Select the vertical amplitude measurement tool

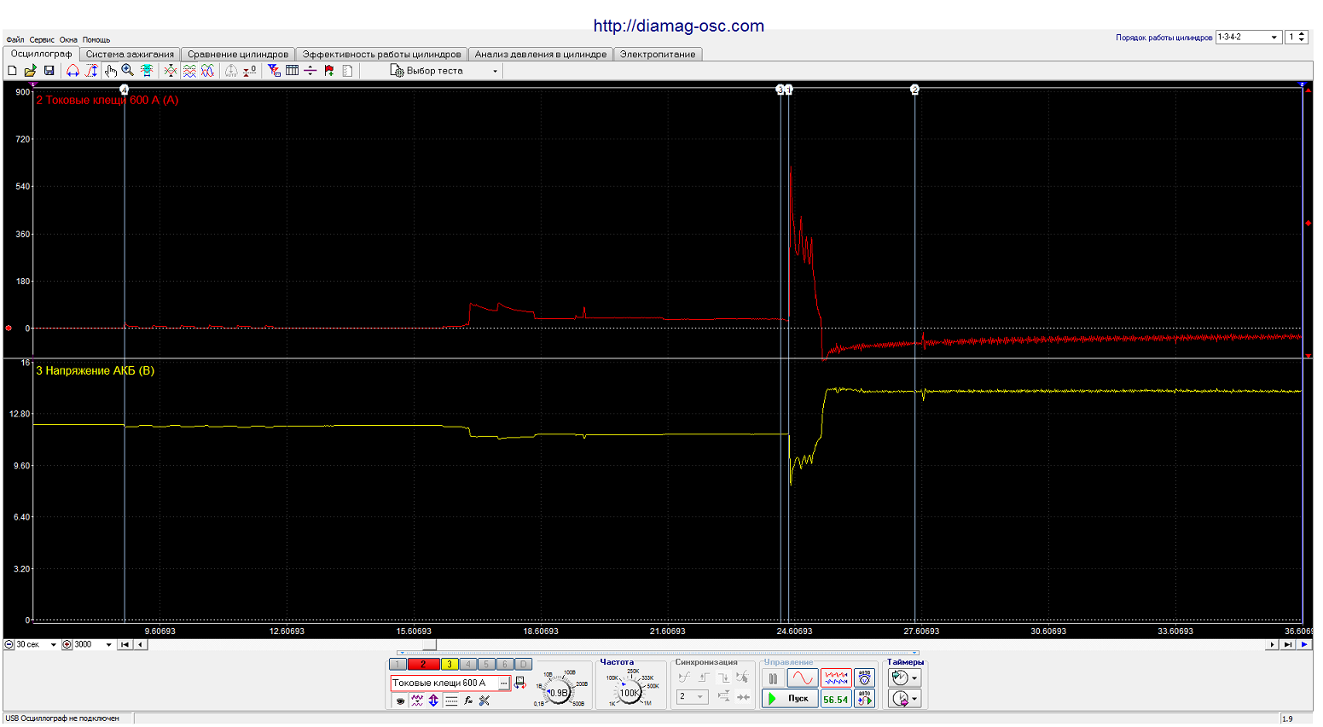(91, 71)
